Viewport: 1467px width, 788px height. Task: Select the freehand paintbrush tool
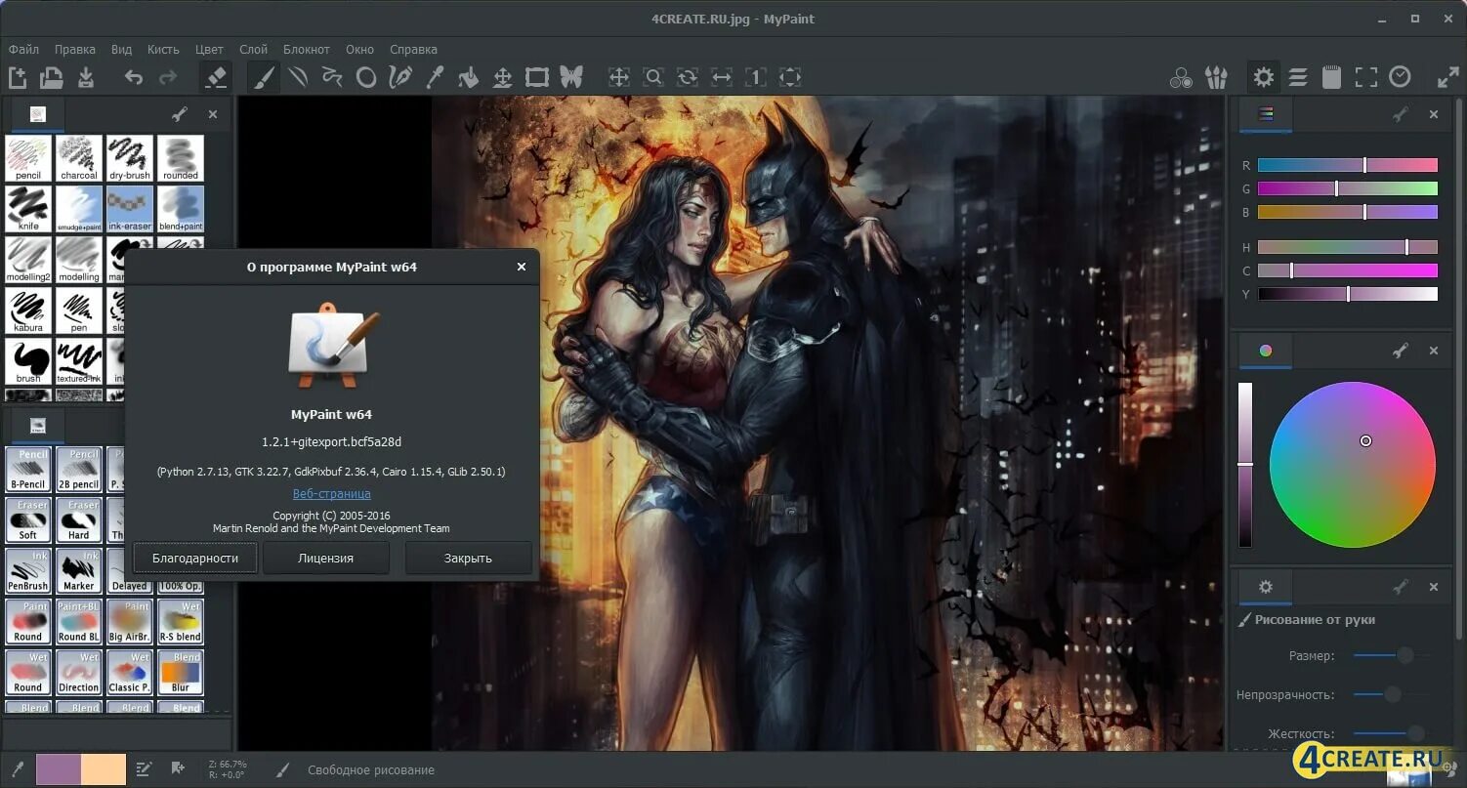pos(264,77)
